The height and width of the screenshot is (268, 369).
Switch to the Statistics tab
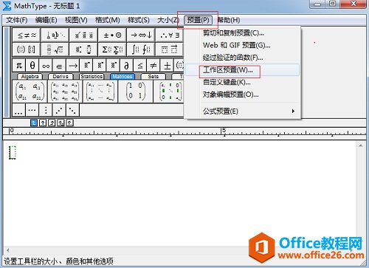(x=92, y=77)
